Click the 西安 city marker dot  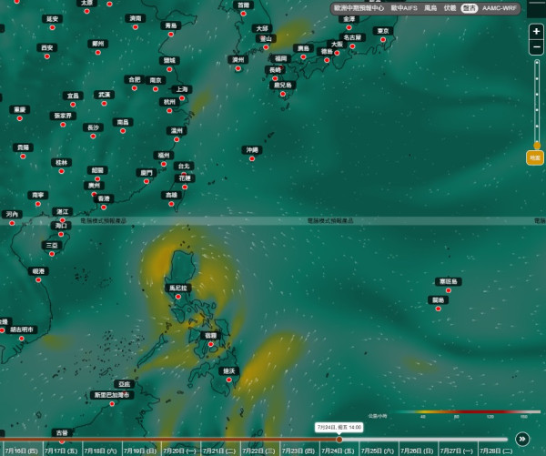pyautogui.click(x=47, y=56)
